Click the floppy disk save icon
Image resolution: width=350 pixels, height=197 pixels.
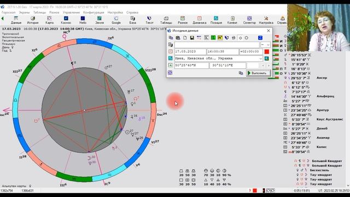pos(192,38)
